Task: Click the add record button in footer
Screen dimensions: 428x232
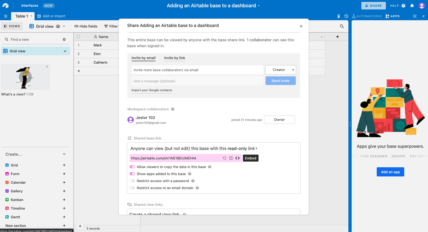Action: click(x=80, y=226)
